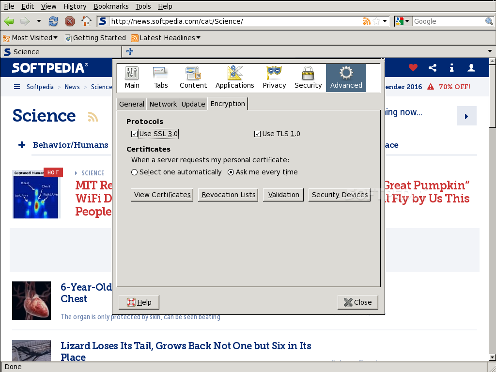Open the hamburger menu icon on Softpedia page

[17, 87]
